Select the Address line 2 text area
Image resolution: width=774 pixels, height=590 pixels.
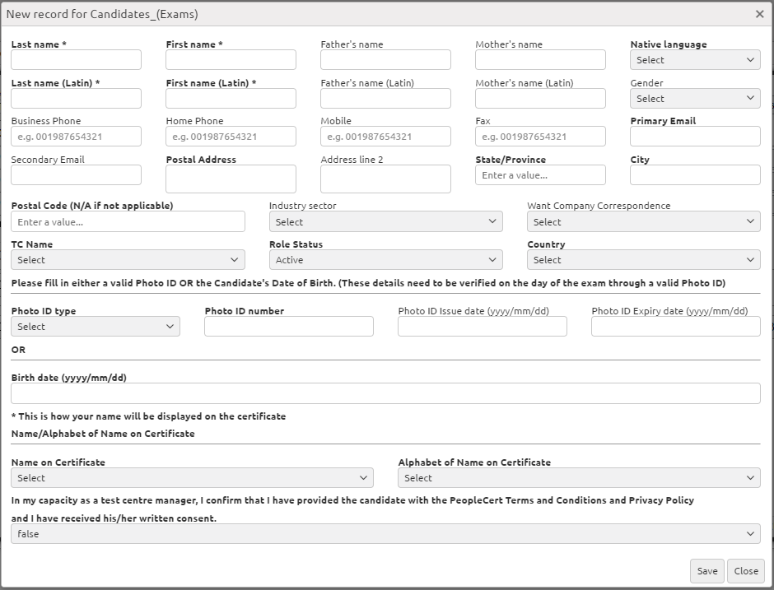(x=385, y=179)
